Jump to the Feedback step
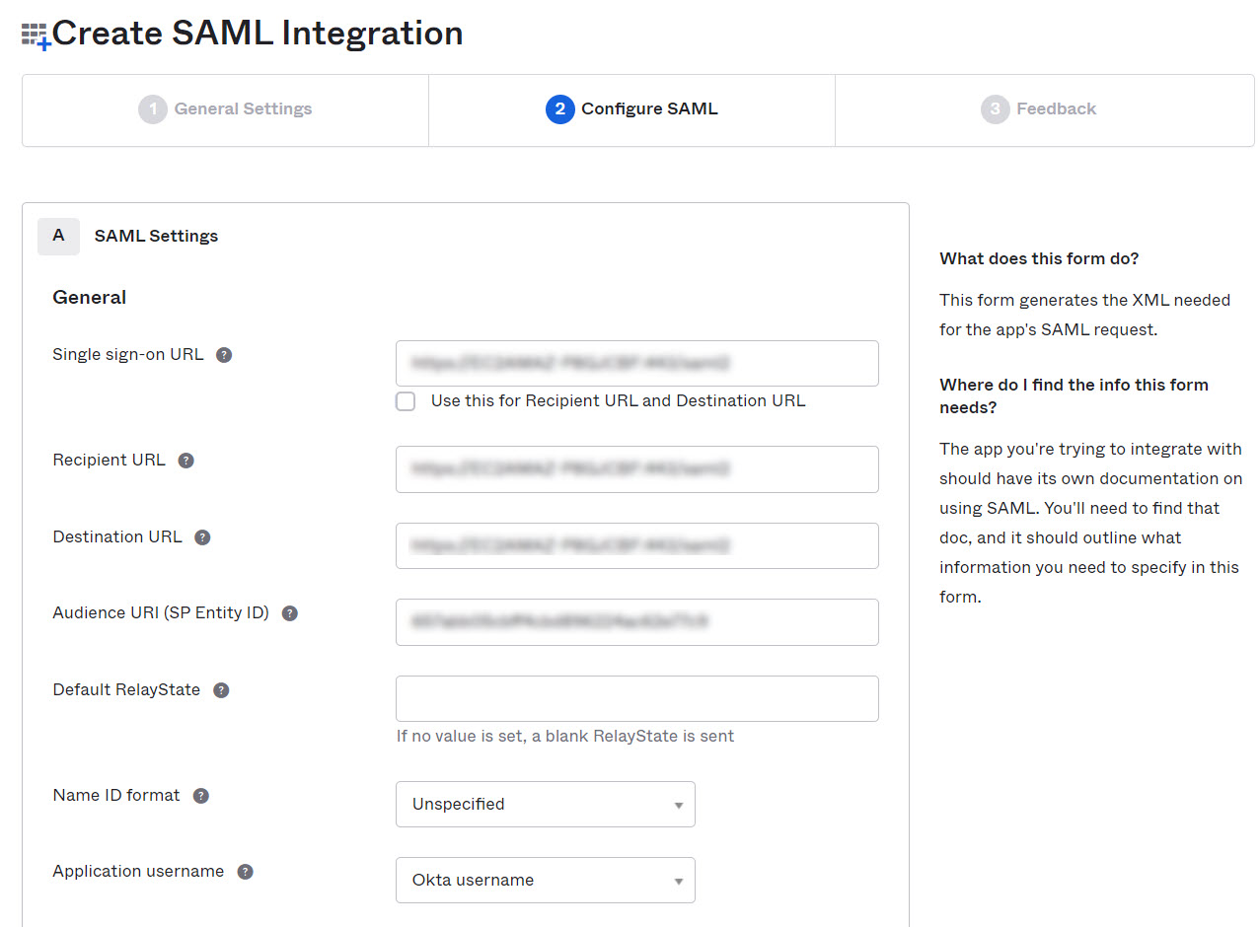Image resolution: width=1260 pixels, height=927 pixels. (x=1039, y=109)
